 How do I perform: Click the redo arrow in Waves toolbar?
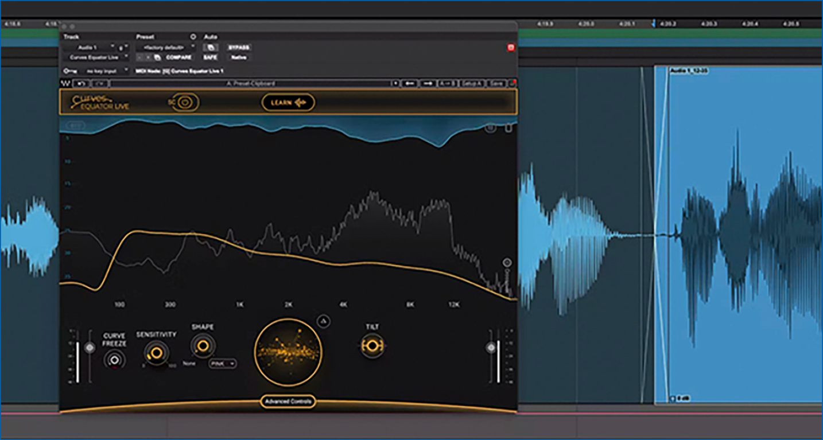coord(99,84)
